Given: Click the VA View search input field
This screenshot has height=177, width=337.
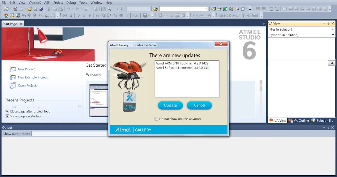Looking at the screenshot, I should (298, 63).
